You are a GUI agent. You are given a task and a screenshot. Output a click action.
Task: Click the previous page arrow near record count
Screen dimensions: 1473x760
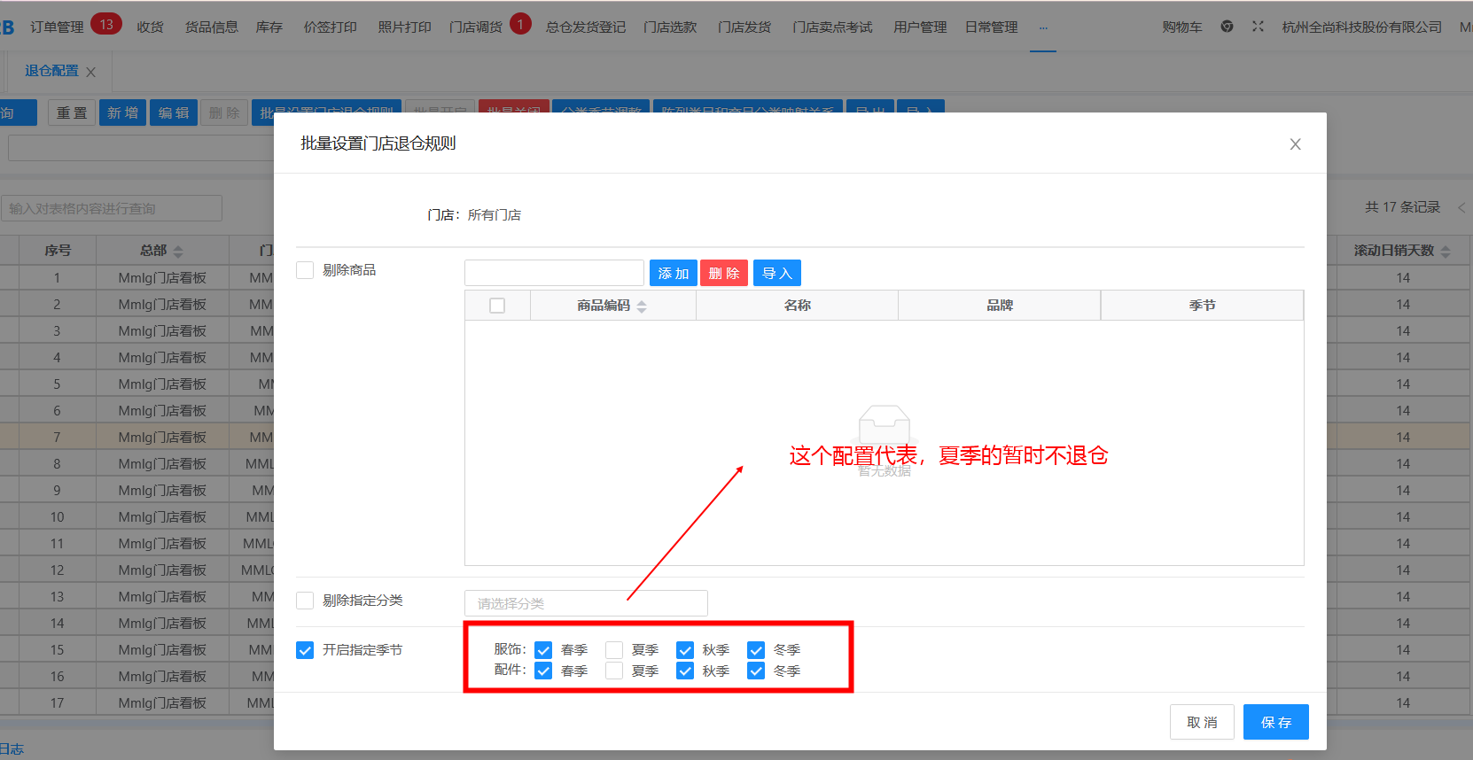click(x=1461, y=207)
